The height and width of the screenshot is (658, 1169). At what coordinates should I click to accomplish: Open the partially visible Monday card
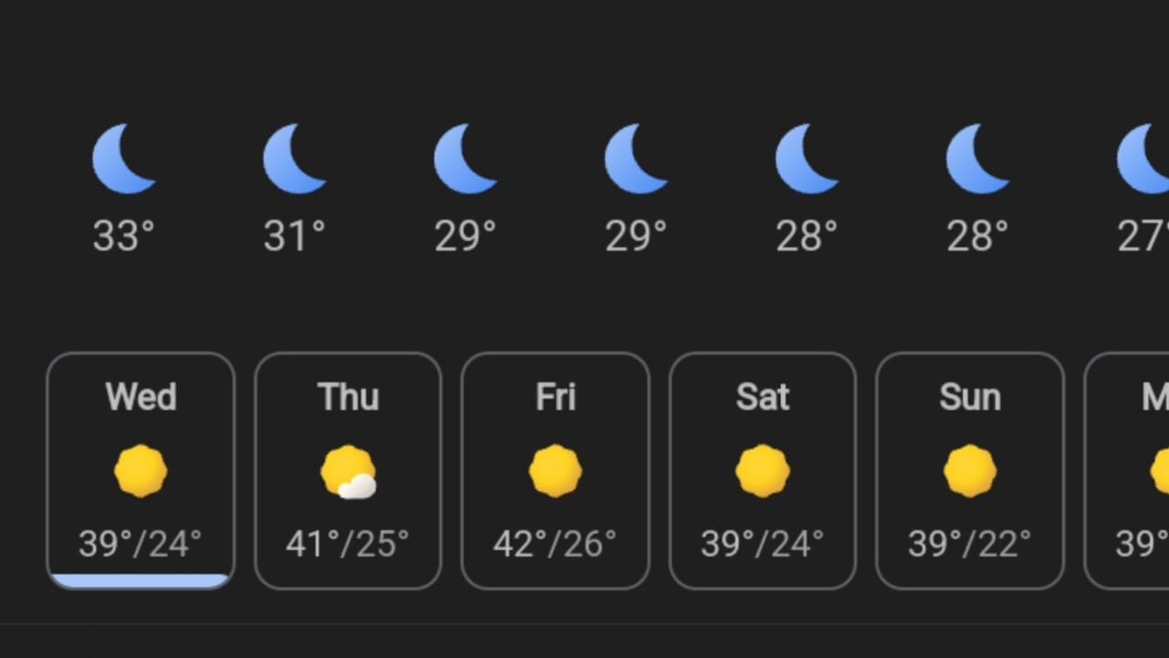point(1129,471)
